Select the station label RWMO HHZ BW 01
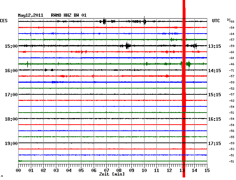 (69, 15)
